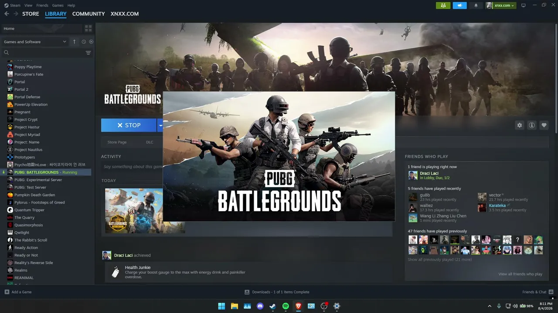Open the View menu
Screen dimensions: 558x313
(x=28, y=5)
